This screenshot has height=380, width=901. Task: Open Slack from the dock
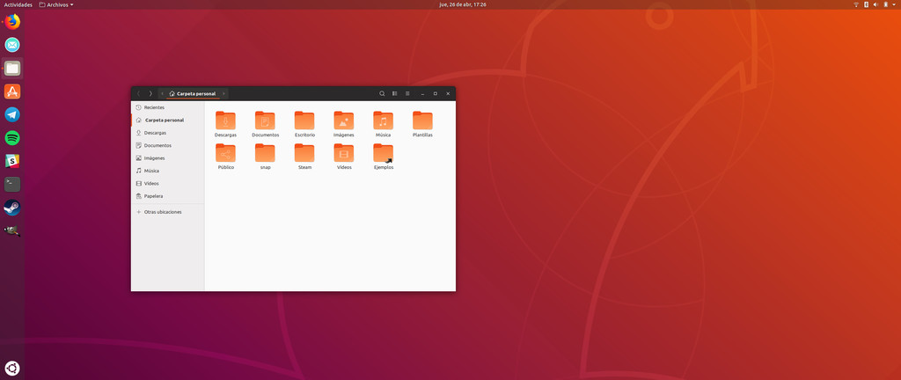click(x=12, y=161)
